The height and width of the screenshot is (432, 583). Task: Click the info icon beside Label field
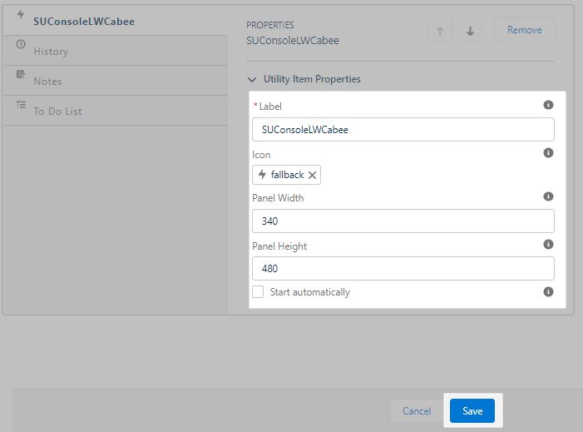point(548,105)
